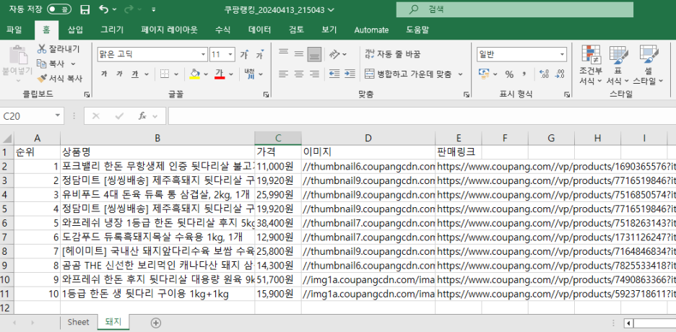
Task: Open Quick Access Toolbar customize arrow
Action: (154, 9)
